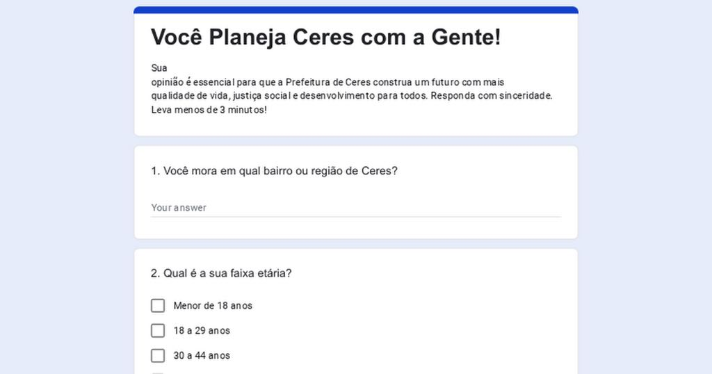Click the "18 a 29 anos" option label
Screen dimensions: 712x374
pos(202,331)
